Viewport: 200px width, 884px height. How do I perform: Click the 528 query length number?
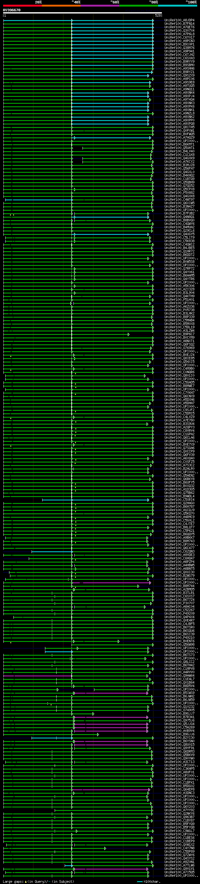(x=158, y=15)
